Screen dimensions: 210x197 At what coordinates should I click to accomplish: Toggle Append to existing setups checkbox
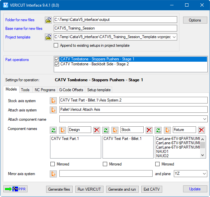(x=56, y=45)
